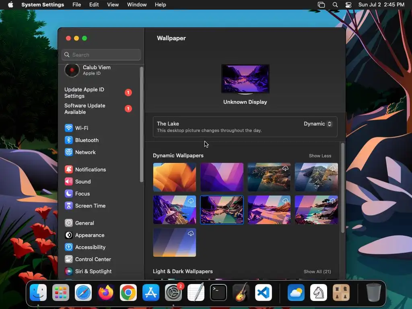
Task: Open Update Apple ID Settings
Action: coord(98,93)
